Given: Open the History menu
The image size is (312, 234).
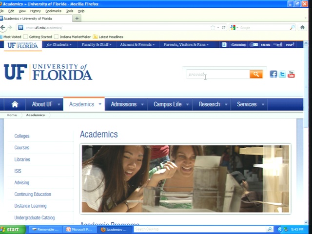Looking at the screenshot, I should point(36,11).
